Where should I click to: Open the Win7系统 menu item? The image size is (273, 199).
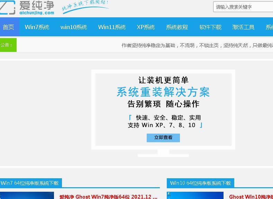pos(37,27)
